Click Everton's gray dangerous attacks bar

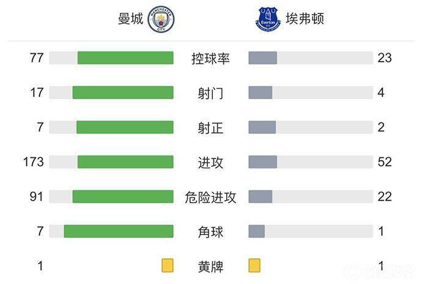coord(261,196)
